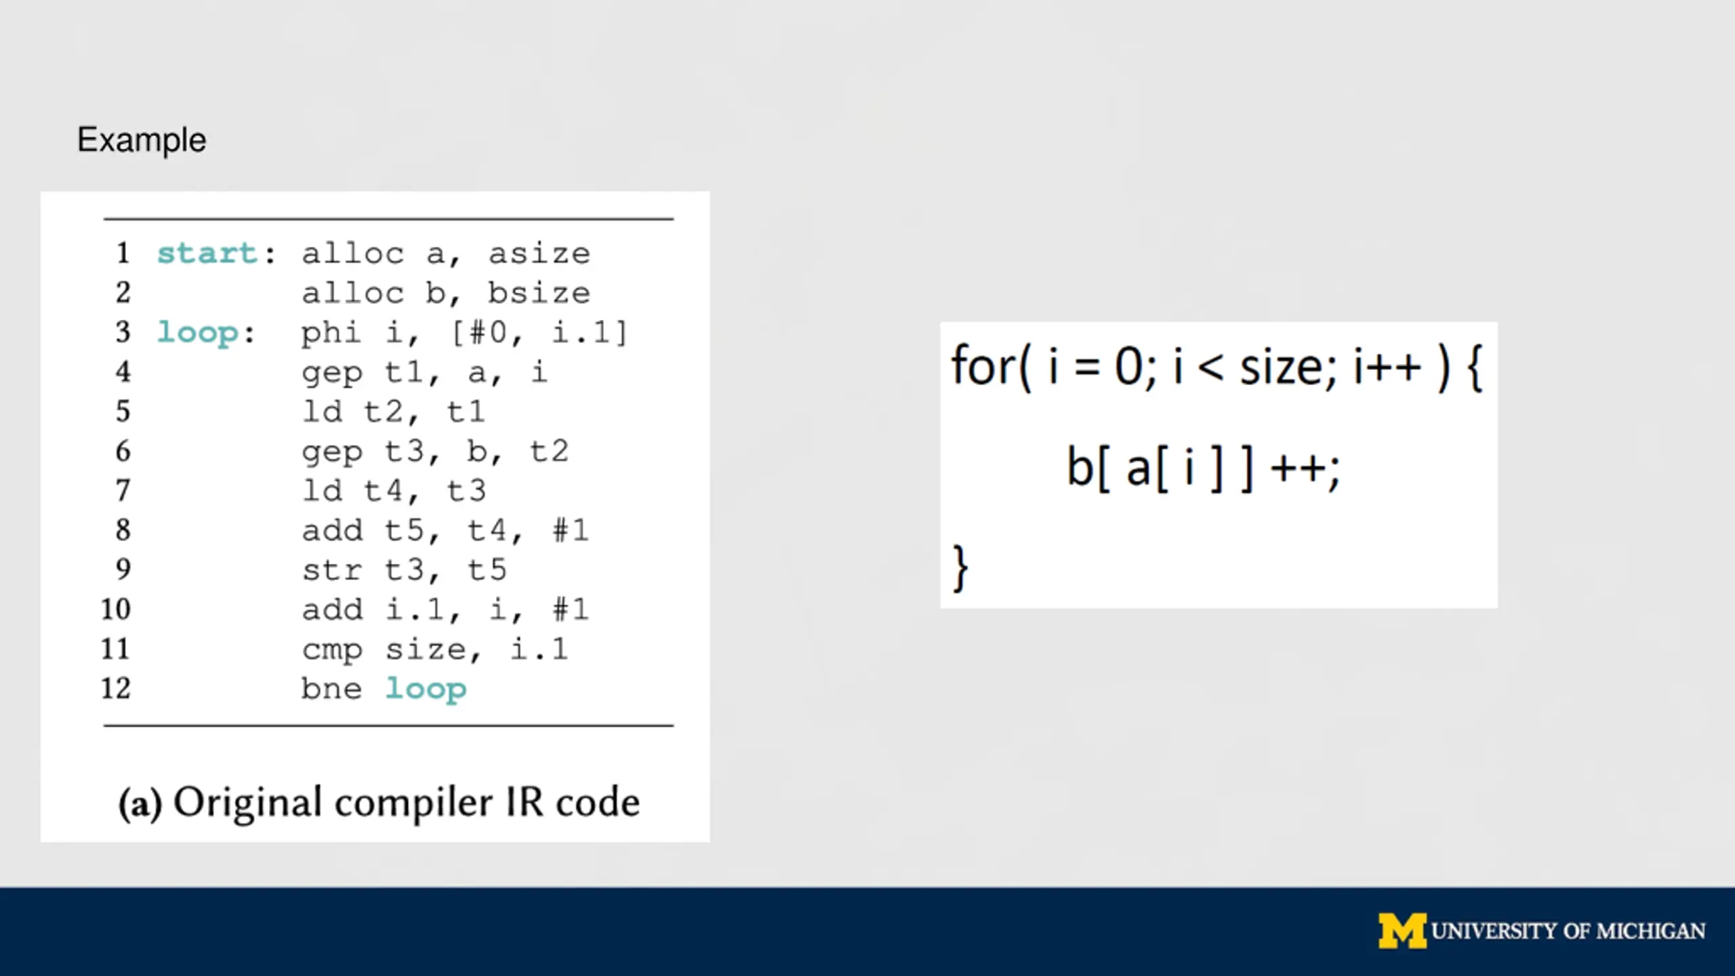Select the 'add i.1, i, #1' line

pyautogui.click(x=445, y=609)
